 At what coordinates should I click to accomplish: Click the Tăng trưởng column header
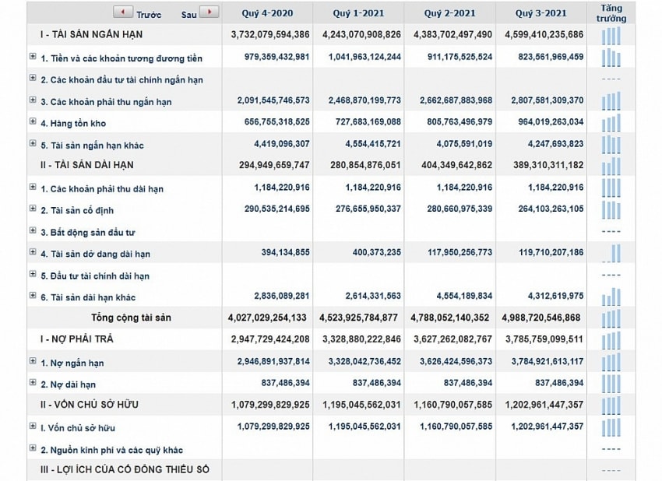611,13
